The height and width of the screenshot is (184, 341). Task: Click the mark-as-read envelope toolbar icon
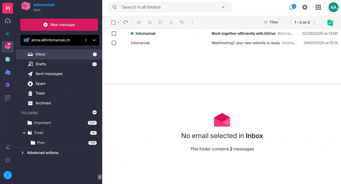tap(139, 22)
